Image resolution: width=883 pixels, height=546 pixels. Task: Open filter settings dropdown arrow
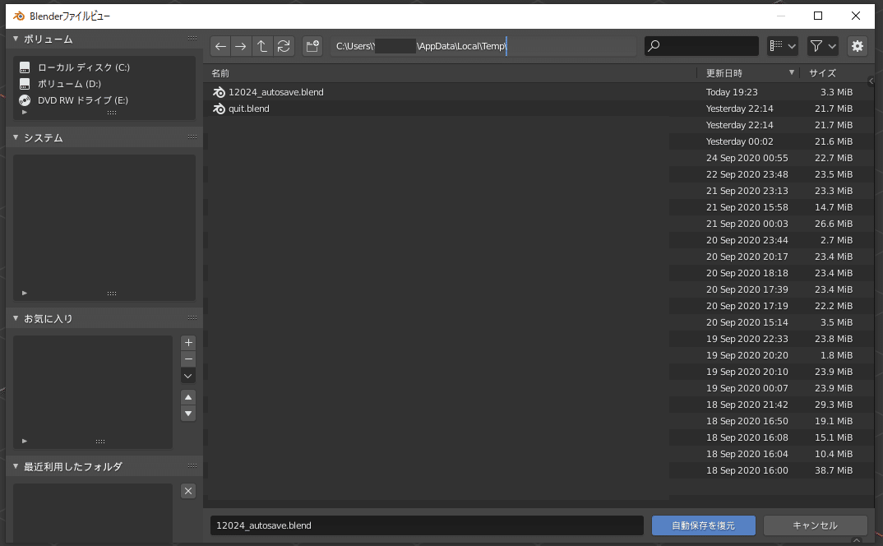point(832,46)
